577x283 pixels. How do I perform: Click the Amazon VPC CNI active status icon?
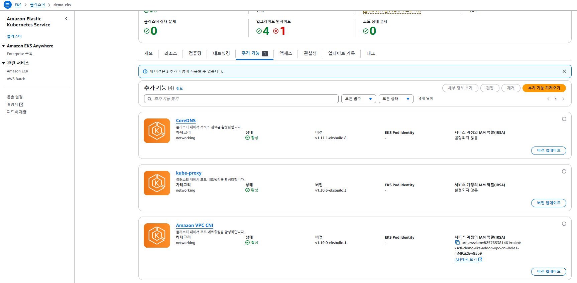(248, 243)
